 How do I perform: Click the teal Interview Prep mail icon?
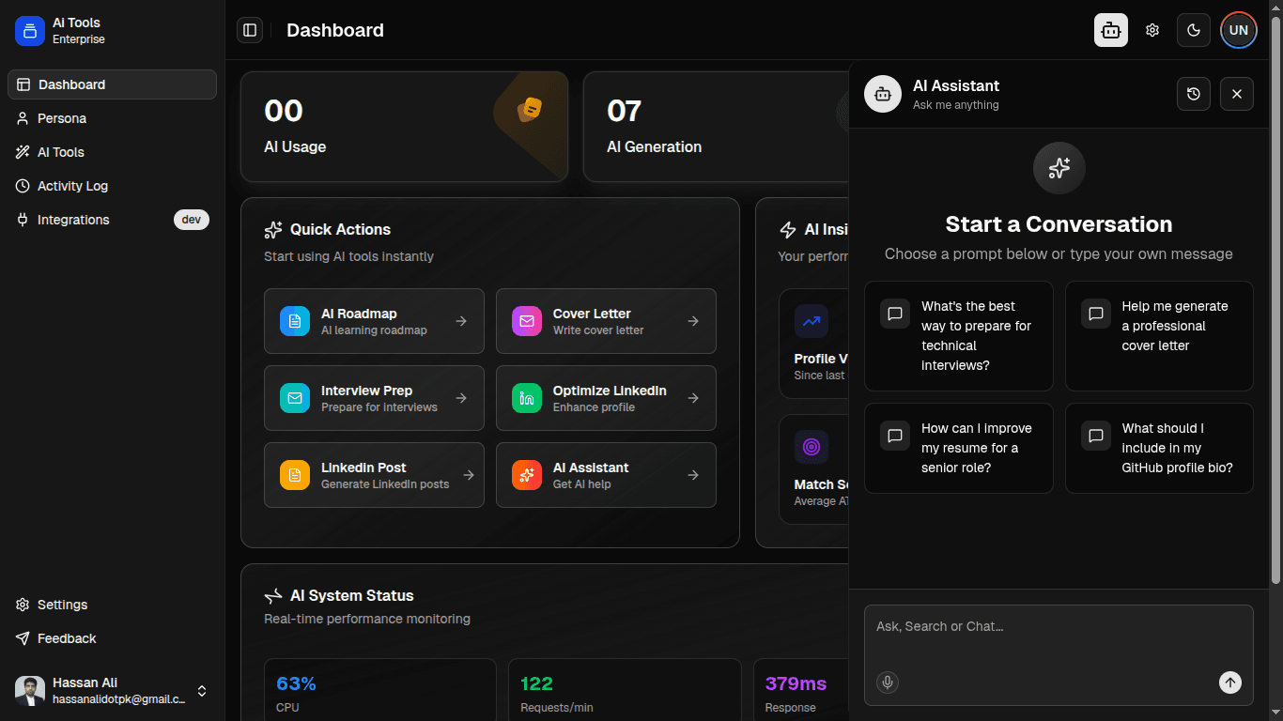295,398
